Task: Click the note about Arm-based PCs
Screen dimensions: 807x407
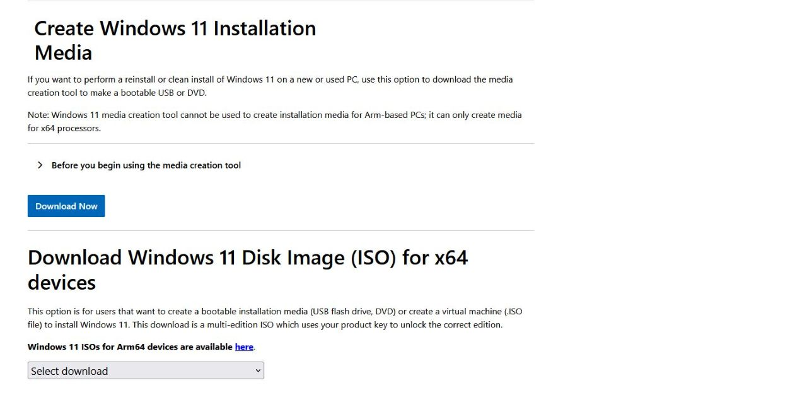Action: click(x=274, y=121)
